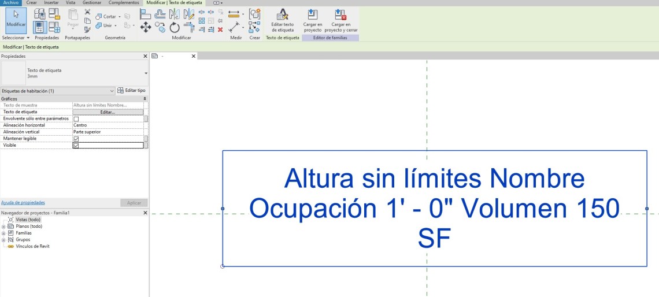
Task: Toggle the Visible property checkbox
Action: (76, 146)
